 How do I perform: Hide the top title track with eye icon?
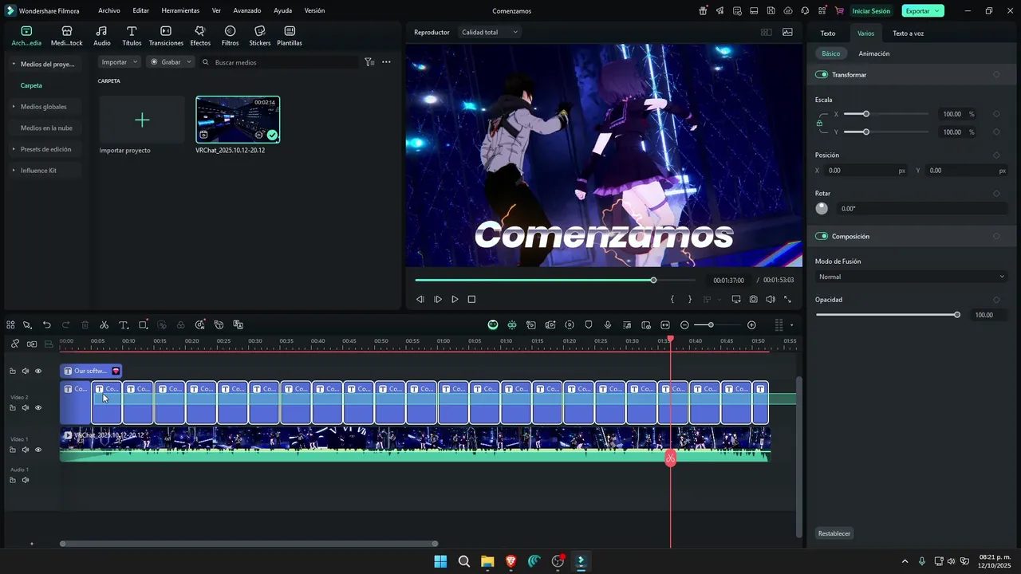coord(37,371)
